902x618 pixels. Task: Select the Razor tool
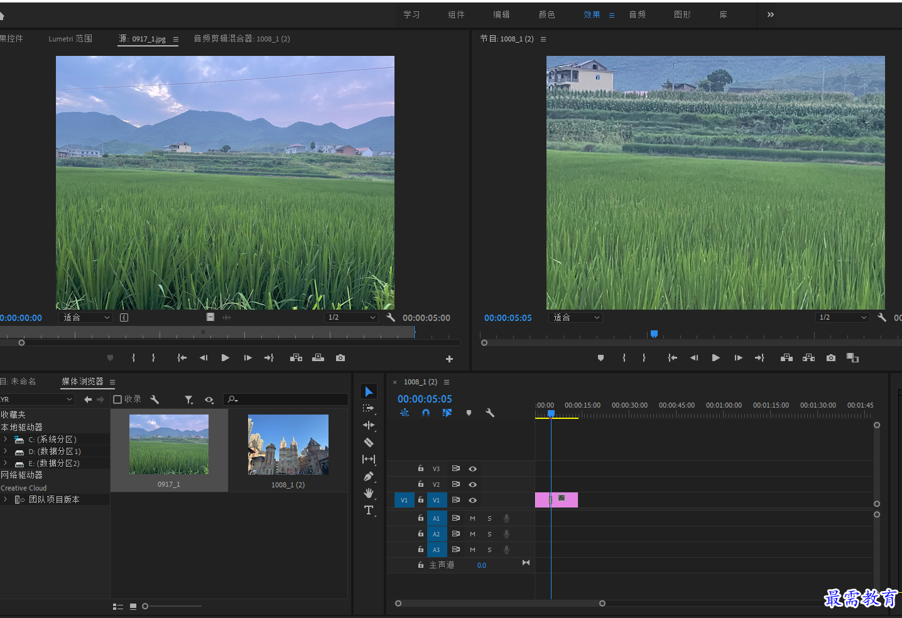[369, 442]
